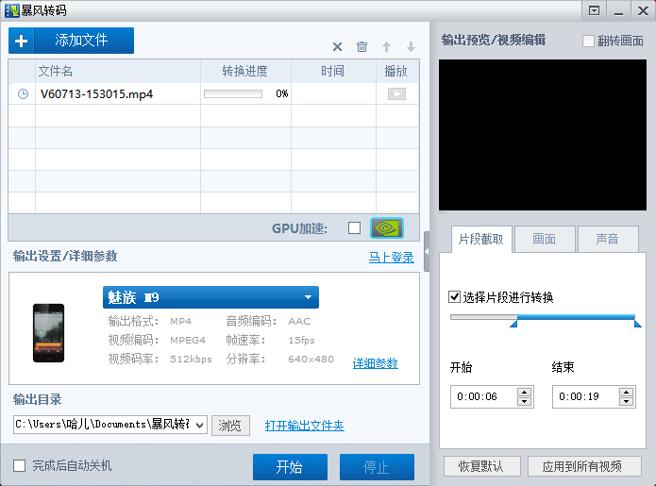Uncheck 选择片段进行转换 checkbox
This screenshot has width=656, height=486.
(454, 297)
